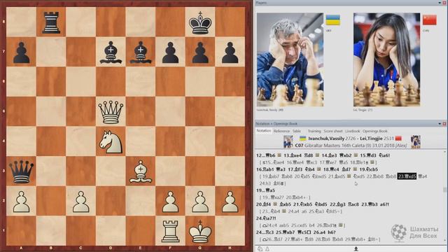Go to move 19...Qa5 in notation
Image resolution: width=448 pixels, height=252 pixels.
pyautogui.click(x=265, y=190)
